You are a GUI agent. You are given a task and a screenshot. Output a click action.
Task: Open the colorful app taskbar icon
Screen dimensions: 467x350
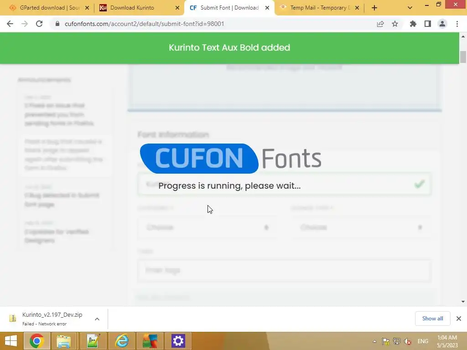(x=150, y=341)
